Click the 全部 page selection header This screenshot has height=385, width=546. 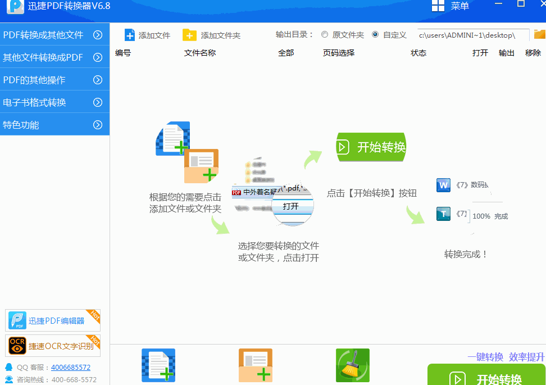[x=285, y=53]
